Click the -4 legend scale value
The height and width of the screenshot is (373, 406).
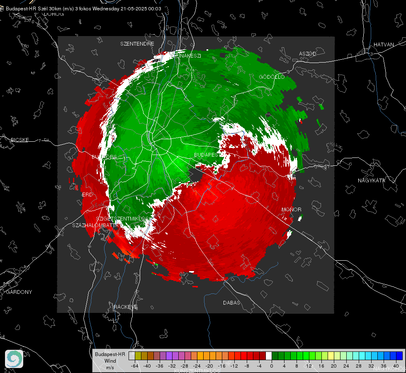[259, 366]
